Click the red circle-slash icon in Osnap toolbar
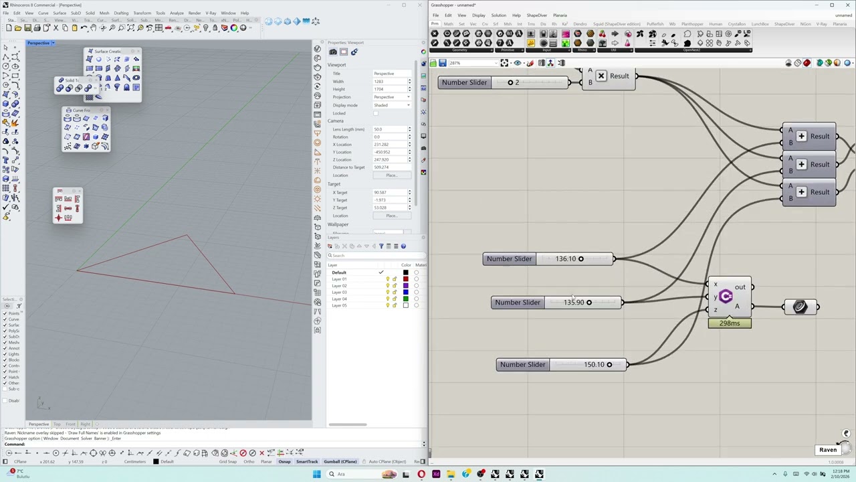Screen dimensions: 856x482 [243, 453]
